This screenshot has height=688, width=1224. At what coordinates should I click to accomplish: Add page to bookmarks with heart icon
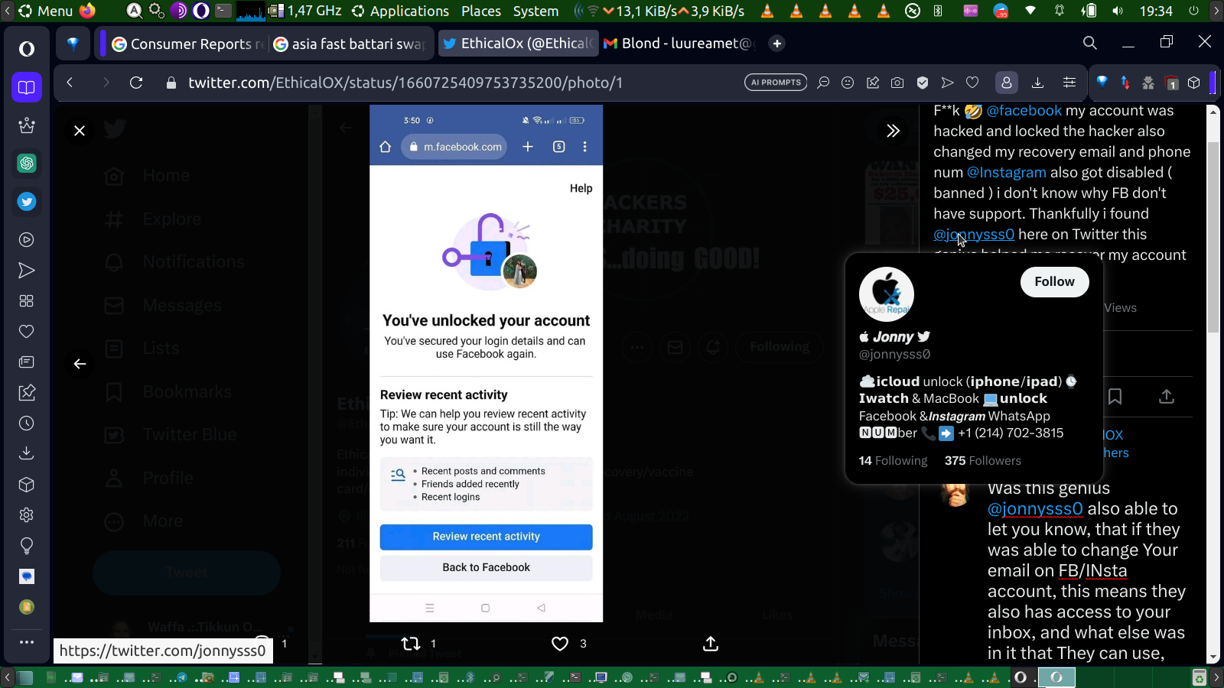pyautogui.click(x=972, y=83)
